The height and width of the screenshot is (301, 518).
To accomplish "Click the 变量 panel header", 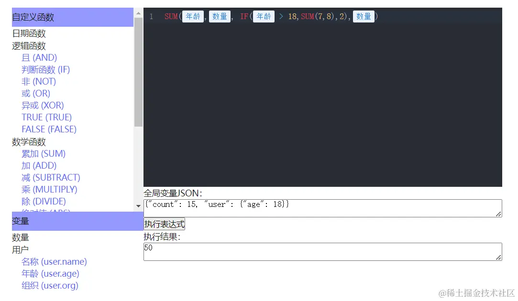I will tap(77, 221).
